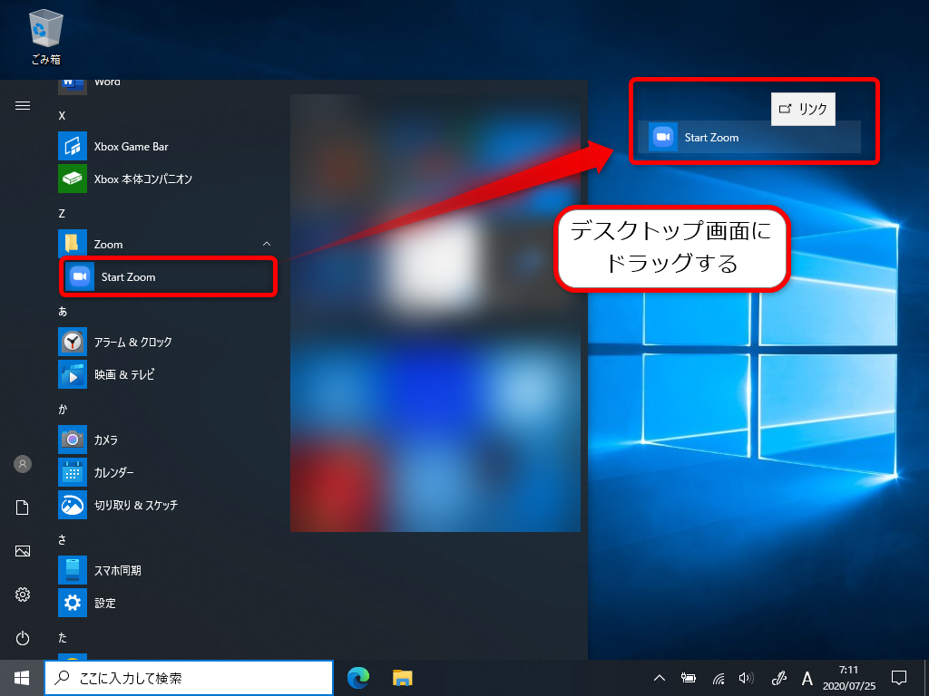This screenshot has width=929, height=696.
Task: Click the 'Z' letter group header
Action: click(62, 214)
